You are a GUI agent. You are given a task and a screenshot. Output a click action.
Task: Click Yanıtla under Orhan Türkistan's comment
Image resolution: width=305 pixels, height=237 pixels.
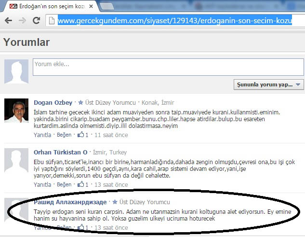pos(42,184)
